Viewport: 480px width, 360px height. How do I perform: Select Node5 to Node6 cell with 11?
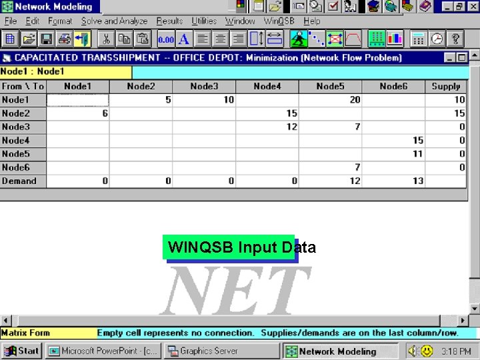393,154
